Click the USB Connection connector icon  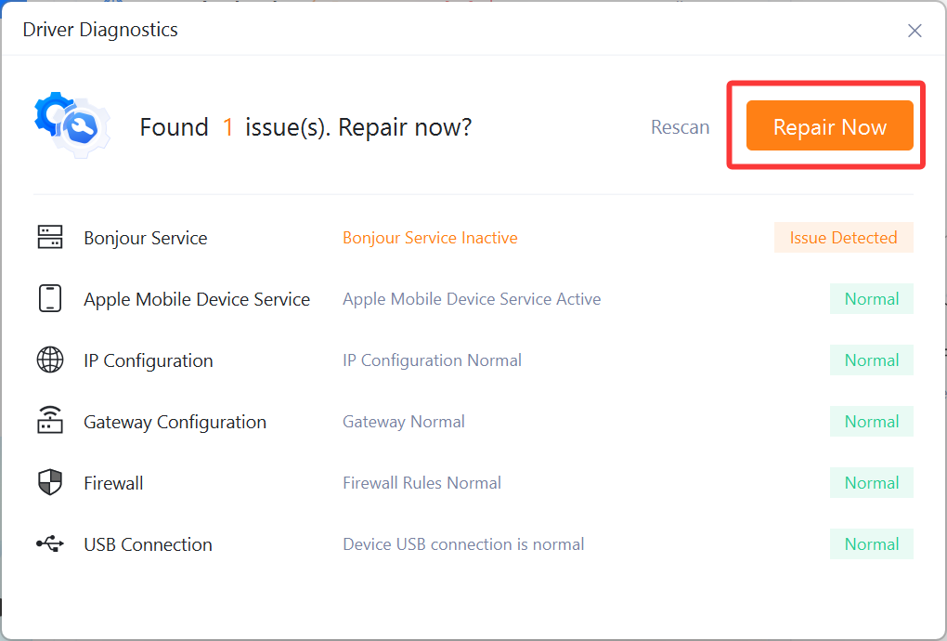tap(50, 543)
